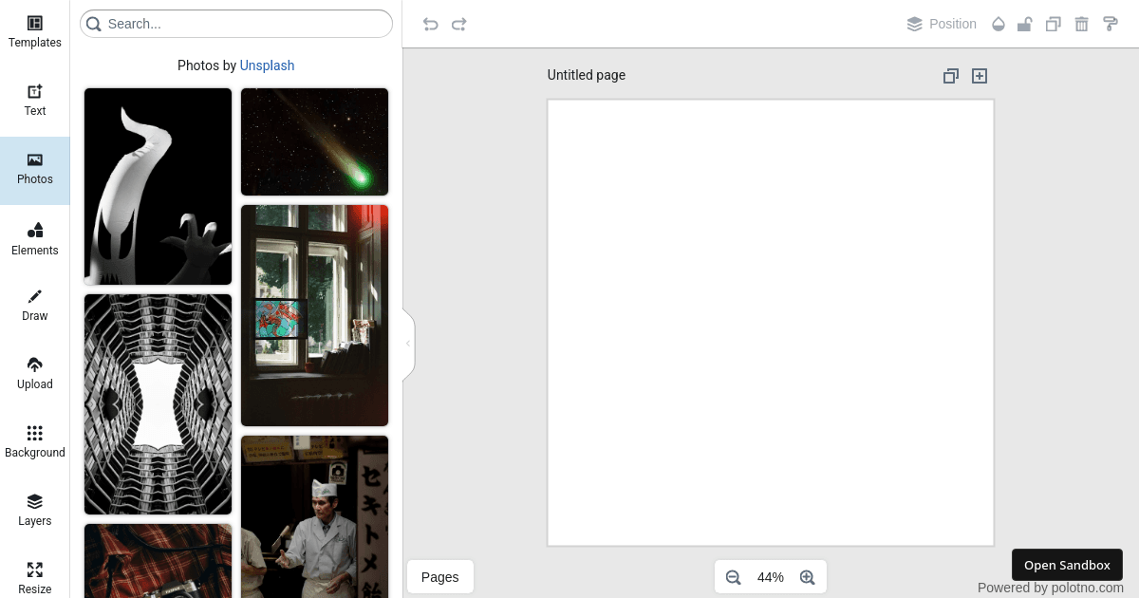Open the Layers panel
This screenshot has width=1139, height=598.
click(x=35, y=513)
